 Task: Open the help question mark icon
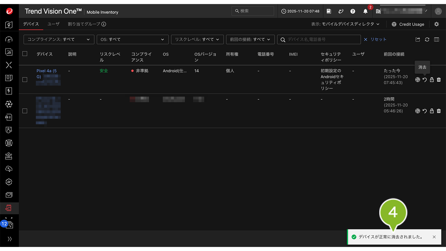[353, 11]
